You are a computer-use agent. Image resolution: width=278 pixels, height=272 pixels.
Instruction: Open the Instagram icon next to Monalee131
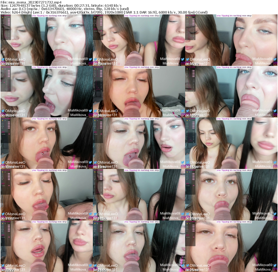[x=2, y=63]
